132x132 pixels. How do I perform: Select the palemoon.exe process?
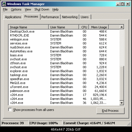tap(64, 91)
